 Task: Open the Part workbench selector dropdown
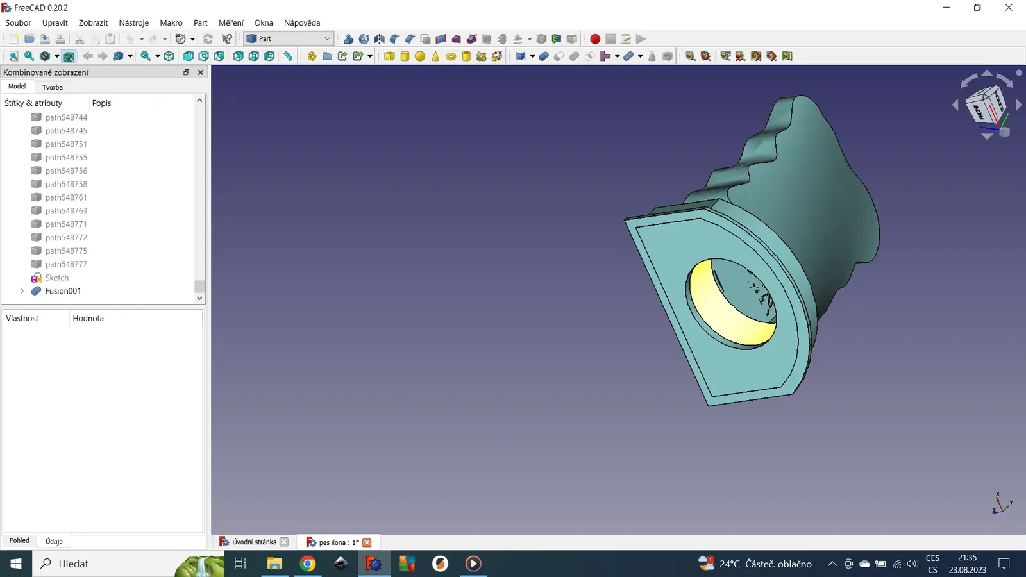click(x=289, y=39)
